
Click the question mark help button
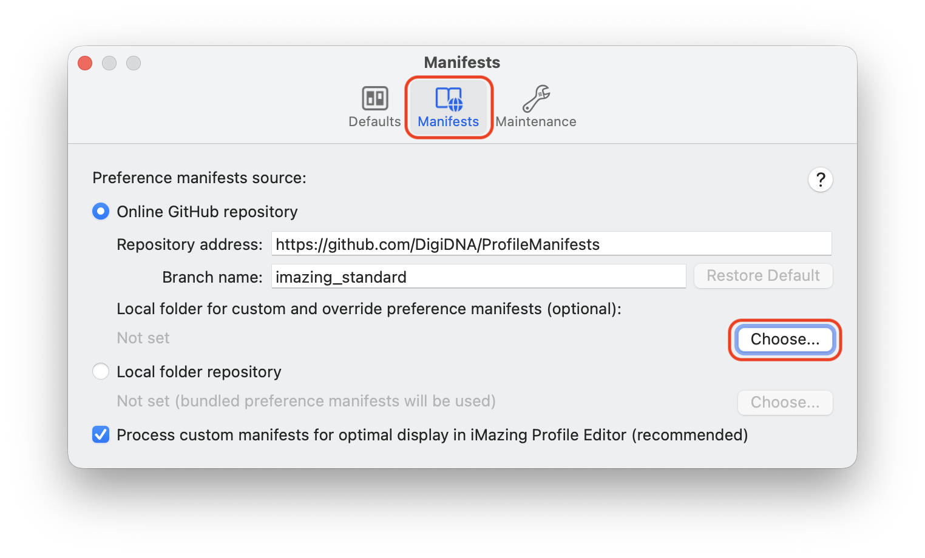[x=820, y=180]
